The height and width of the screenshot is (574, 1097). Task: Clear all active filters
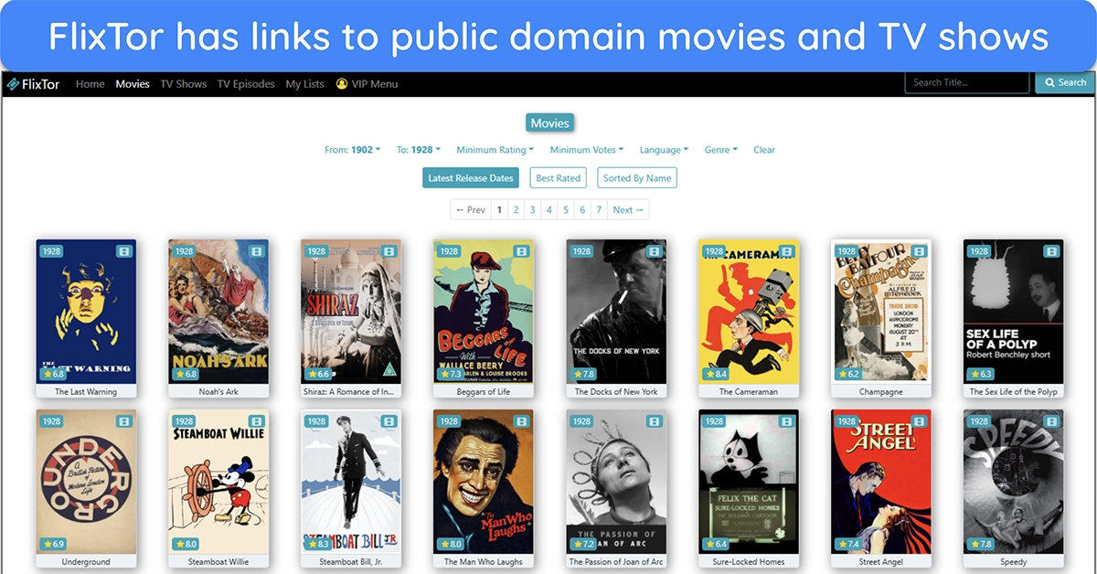[x=764, y=149]
